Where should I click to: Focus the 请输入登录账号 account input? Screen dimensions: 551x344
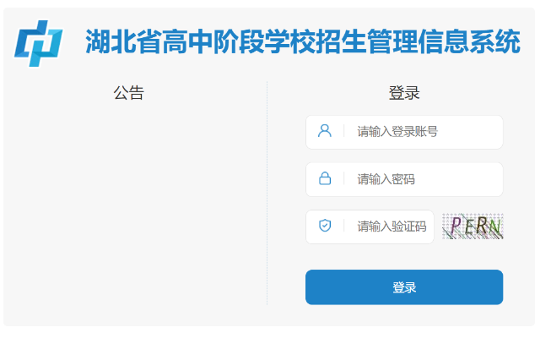coord(422,132)
